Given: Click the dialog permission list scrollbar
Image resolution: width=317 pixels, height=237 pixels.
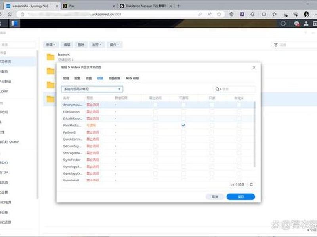Looking at the screenshot, I should 254,134.
